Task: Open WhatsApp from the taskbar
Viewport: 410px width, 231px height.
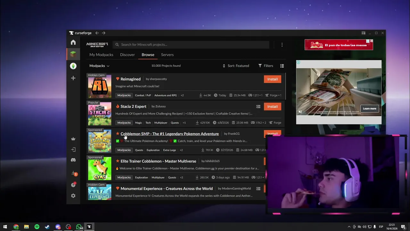Action: [x=79, y=227]
